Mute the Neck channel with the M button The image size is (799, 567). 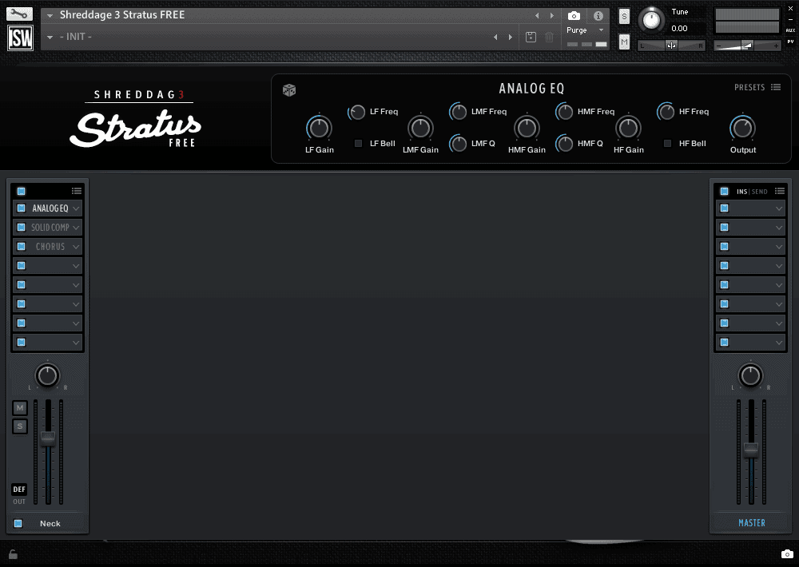(x=19, y=407)
